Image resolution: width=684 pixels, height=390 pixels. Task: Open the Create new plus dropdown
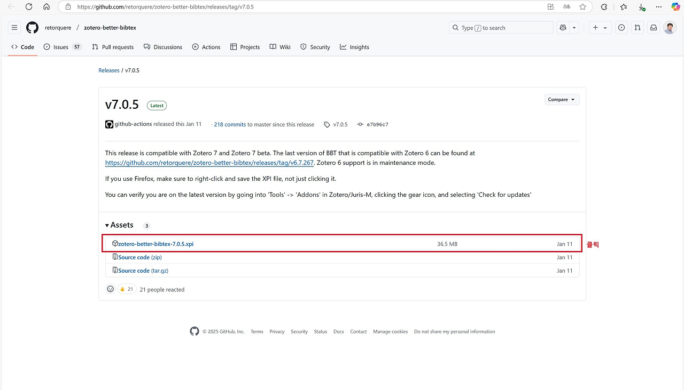coord(600,28)
